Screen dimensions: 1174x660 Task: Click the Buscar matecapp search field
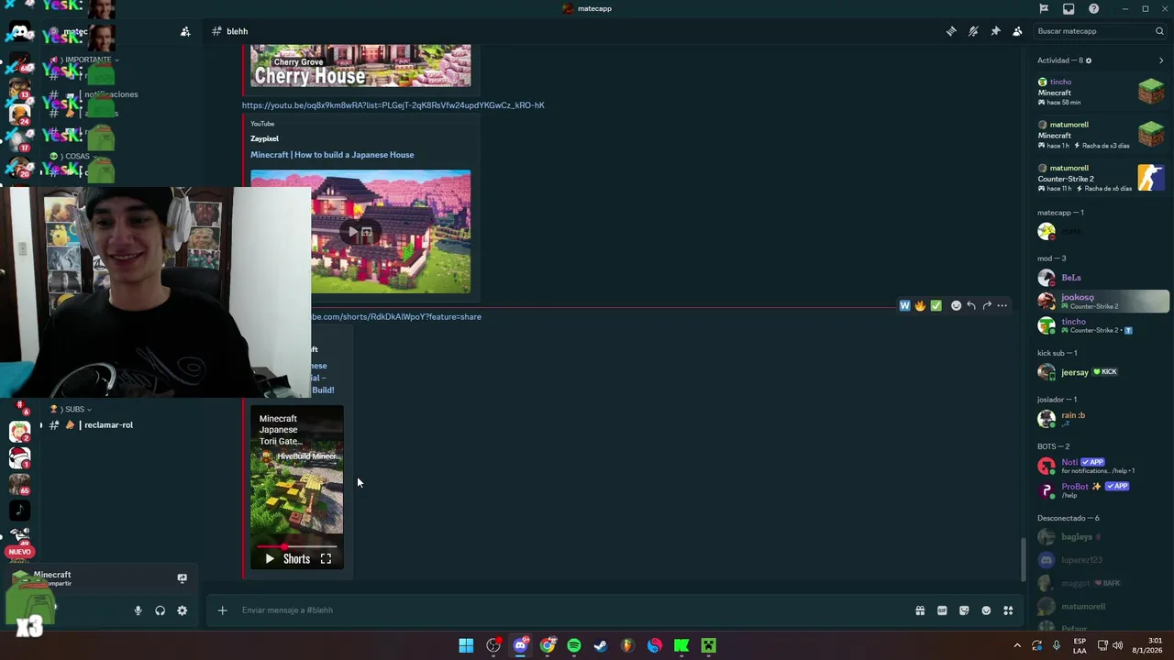(1100, 31)
